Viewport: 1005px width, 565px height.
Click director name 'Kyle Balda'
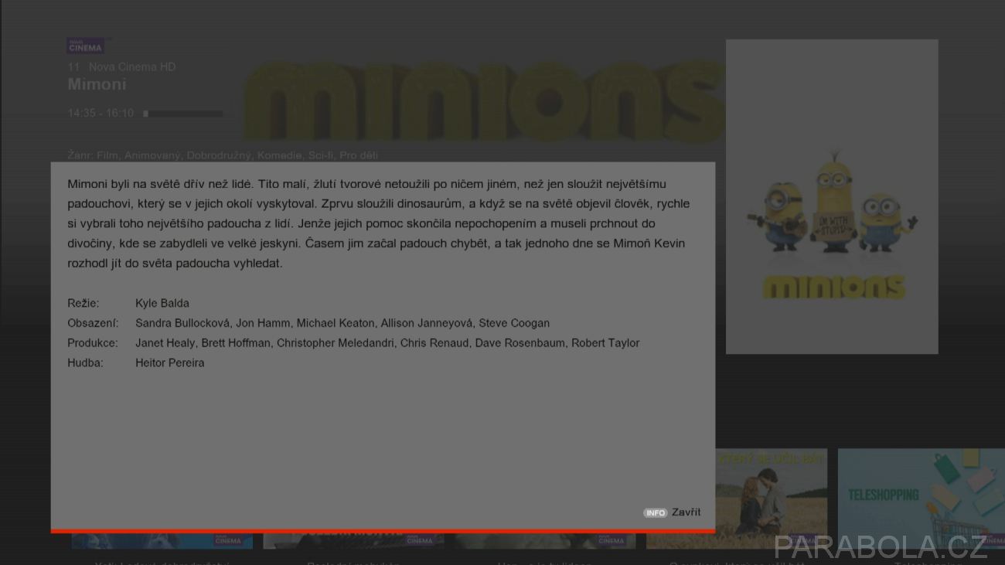162,303
